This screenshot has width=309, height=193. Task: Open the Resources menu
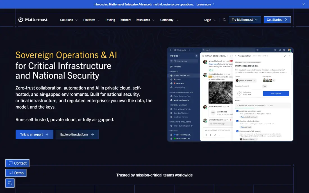(145, 20)
